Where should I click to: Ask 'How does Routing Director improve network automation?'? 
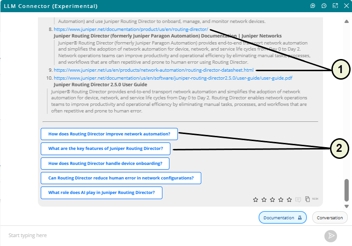[110, 134]
